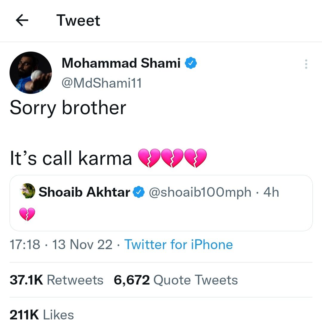Image resolution: width=322 pixels, height=326 pixels.
Task: Select the @shoaib100mph handle
Action: click(x=199, y=192)
